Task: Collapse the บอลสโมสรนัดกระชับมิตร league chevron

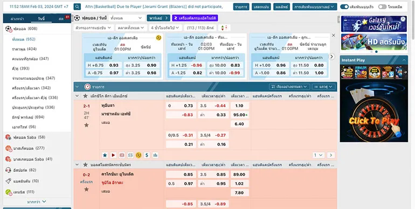Action: pos(77,164)
